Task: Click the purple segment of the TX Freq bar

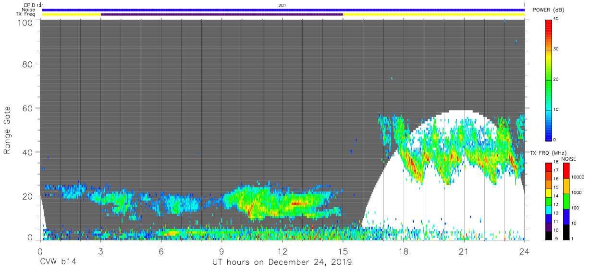Action: (x=221, y=14)
